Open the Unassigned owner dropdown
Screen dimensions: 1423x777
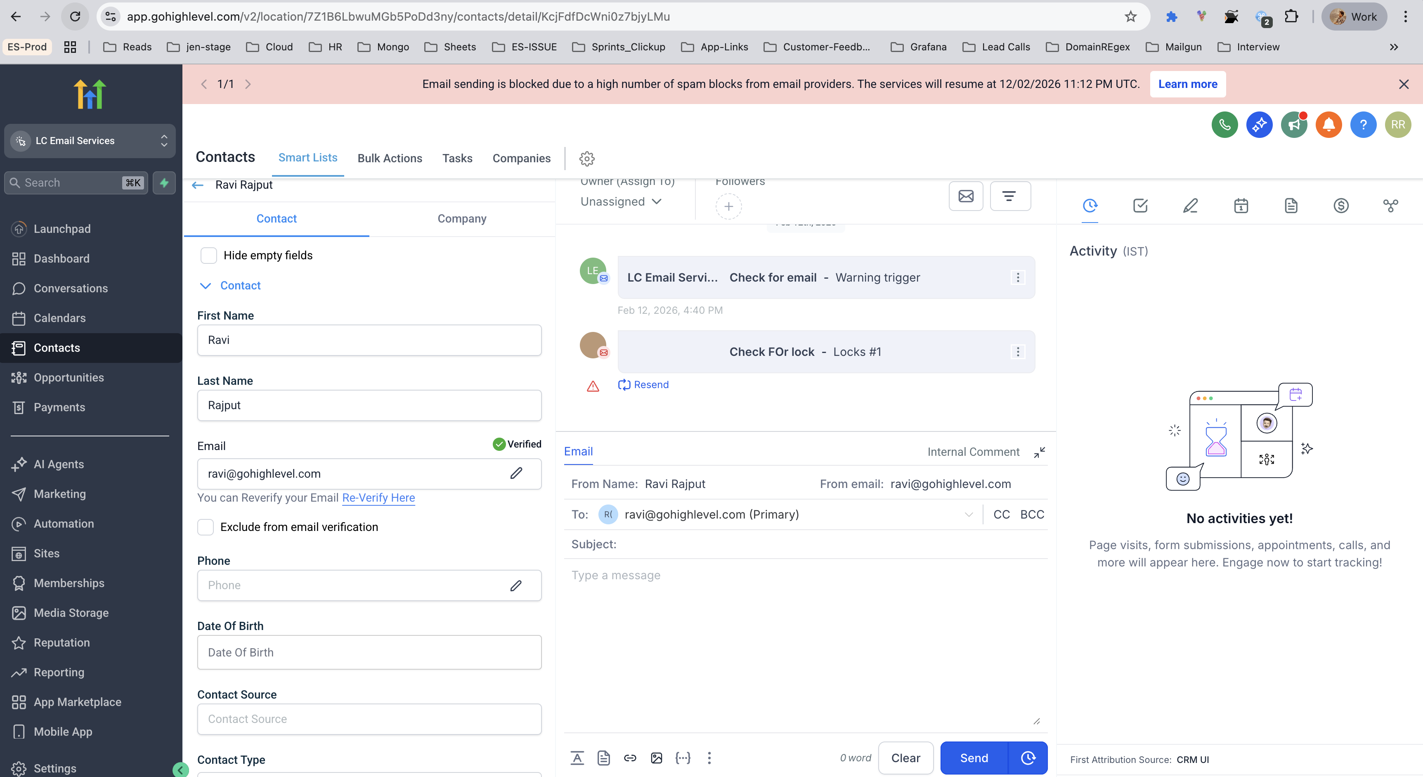[621, 202]
